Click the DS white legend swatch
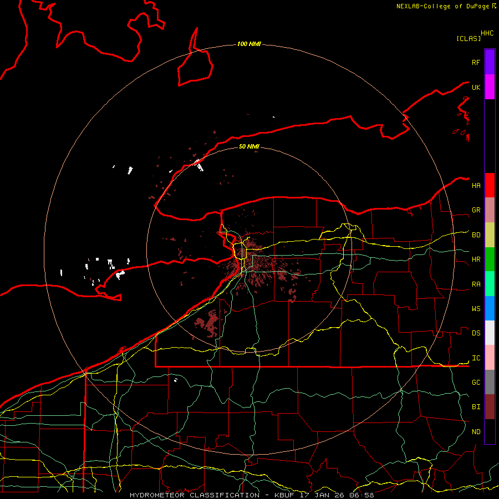This screenshot has width=499, height=499. [x=490, y=333]
